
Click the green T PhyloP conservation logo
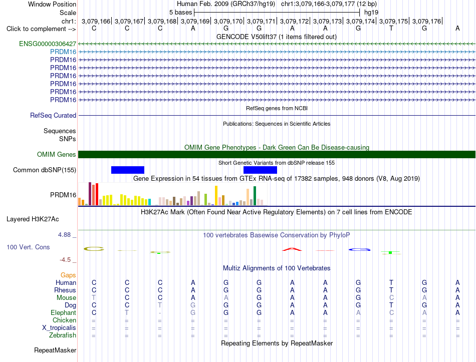(x=391, y=252)
